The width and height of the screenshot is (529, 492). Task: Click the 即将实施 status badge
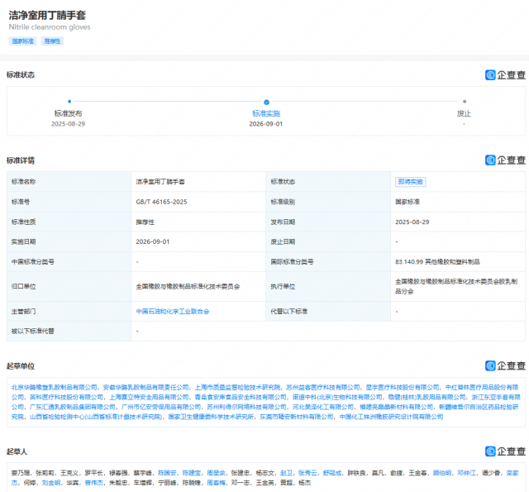point(410,182)
